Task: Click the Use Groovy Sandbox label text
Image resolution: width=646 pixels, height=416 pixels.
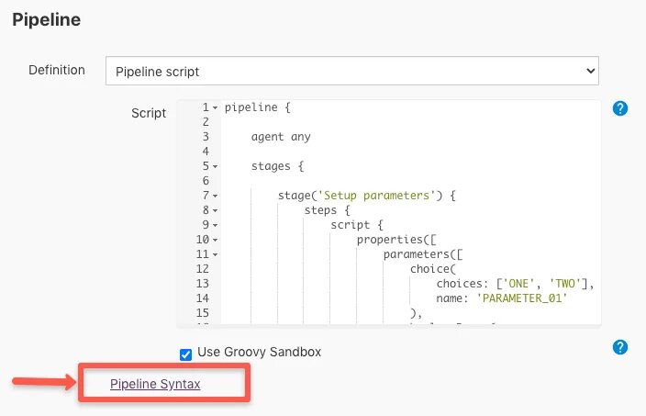Action: (x=259, y=352)
